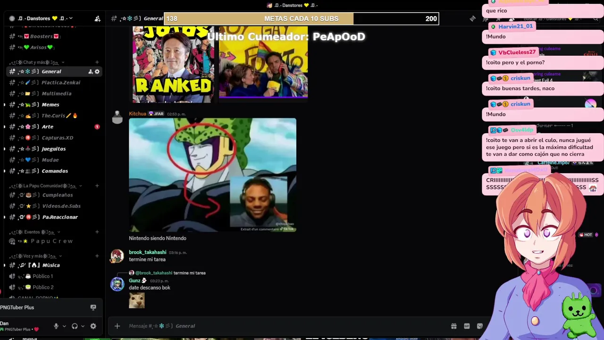Toggle headphones deafen in user panel

pyautogui.click(x=75, y=326)
